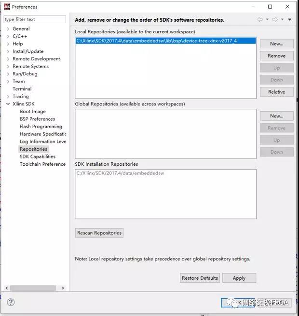Click the SDK icon in the title bar

point(7,7)
